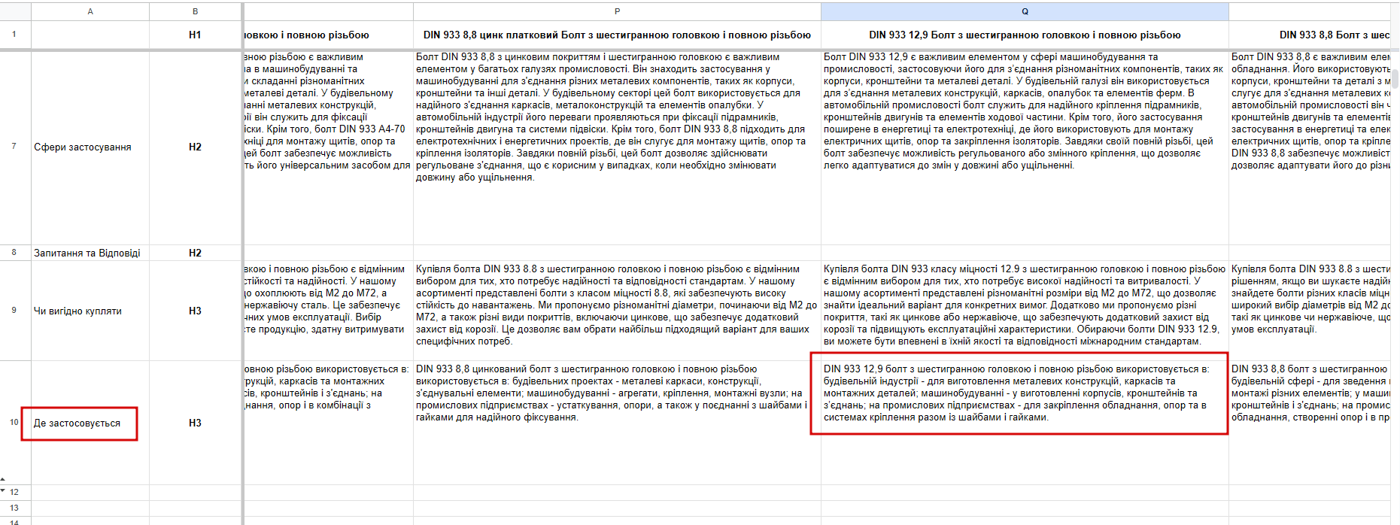This screenshot has height=525, width=1400.
Task: Click the vertical scrollbar thumb
Action: (x=1395, y=78)
